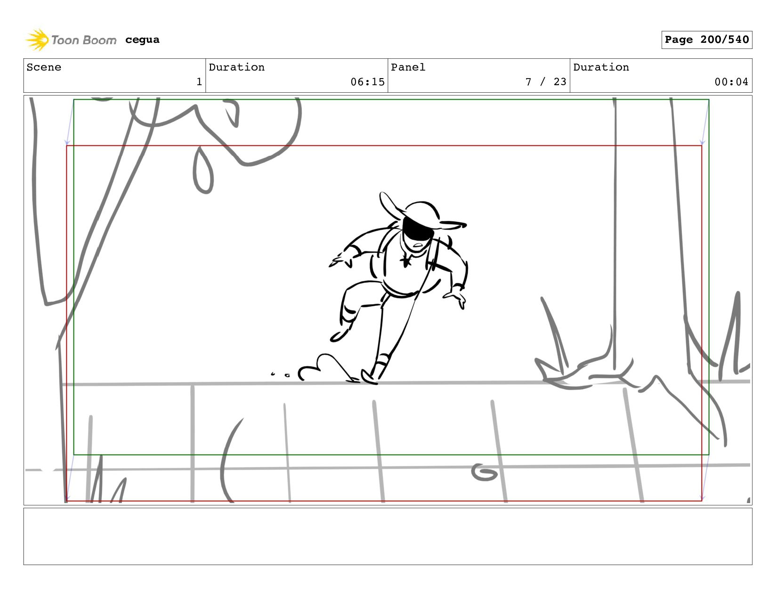Click the 'cegua' project title text
The width and height of the screenshot is (777, 600).
(142, 40)
